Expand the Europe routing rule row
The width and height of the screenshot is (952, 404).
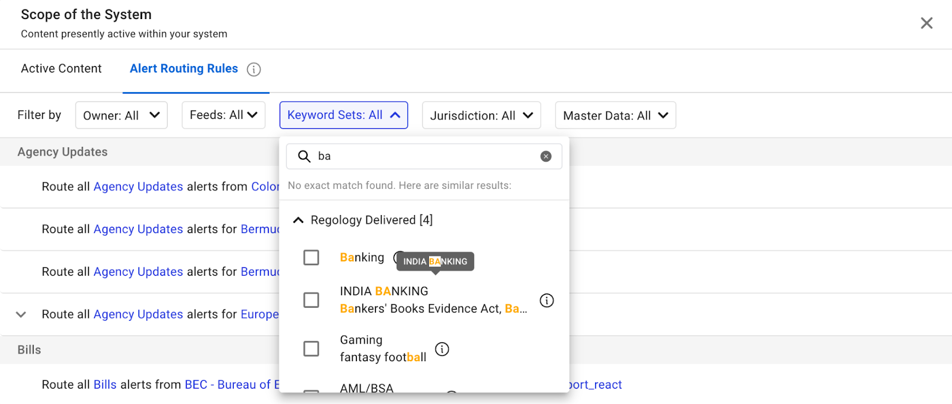[21, 314]
